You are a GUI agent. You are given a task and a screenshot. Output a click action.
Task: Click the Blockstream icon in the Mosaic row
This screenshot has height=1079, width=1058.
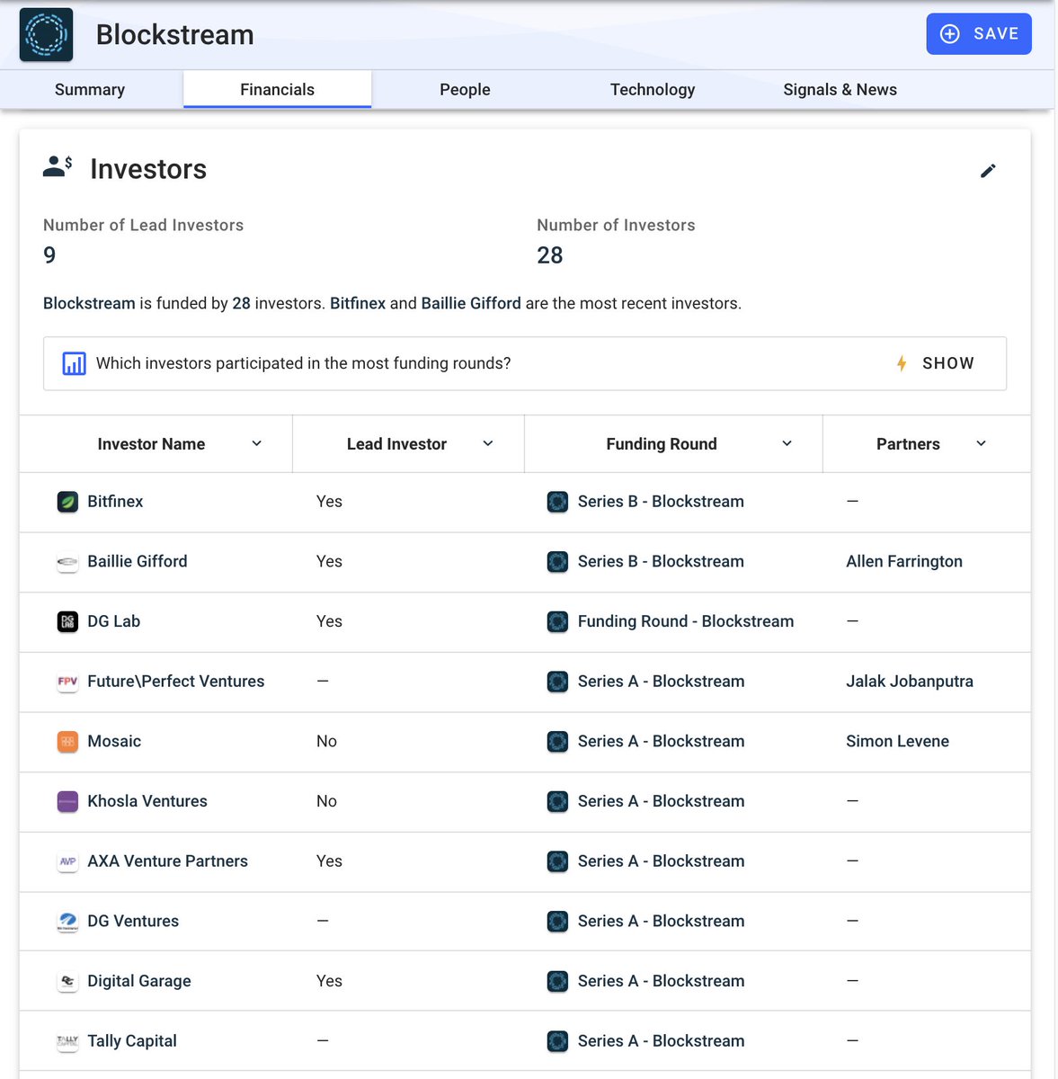[557, 742]
